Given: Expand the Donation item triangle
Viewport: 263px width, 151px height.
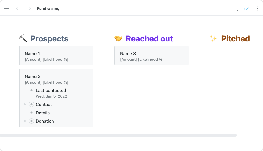Looking at the screenshot, I should coord(25,121).
